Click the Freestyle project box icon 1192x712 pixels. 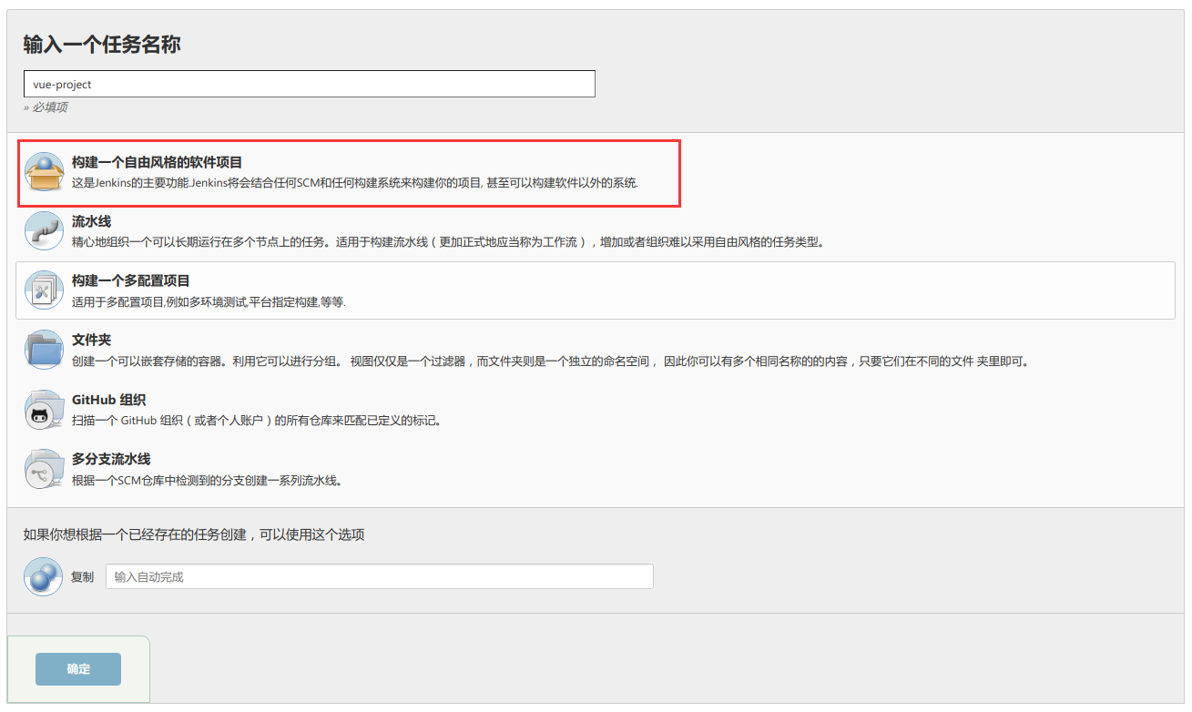pos(44,172)
